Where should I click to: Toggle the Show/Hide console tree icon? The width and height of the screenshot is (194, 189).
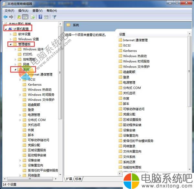(25, 17)
